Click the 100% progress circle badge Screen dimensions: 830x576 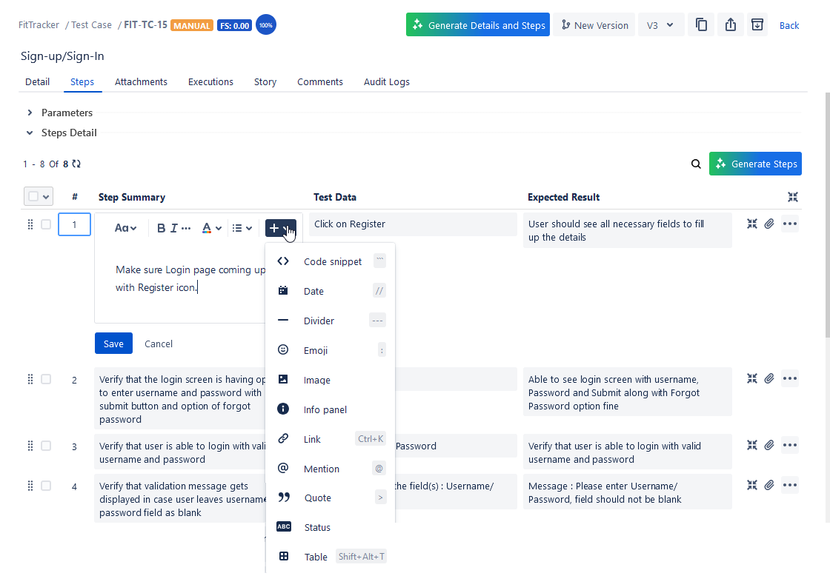pos(265,24)
